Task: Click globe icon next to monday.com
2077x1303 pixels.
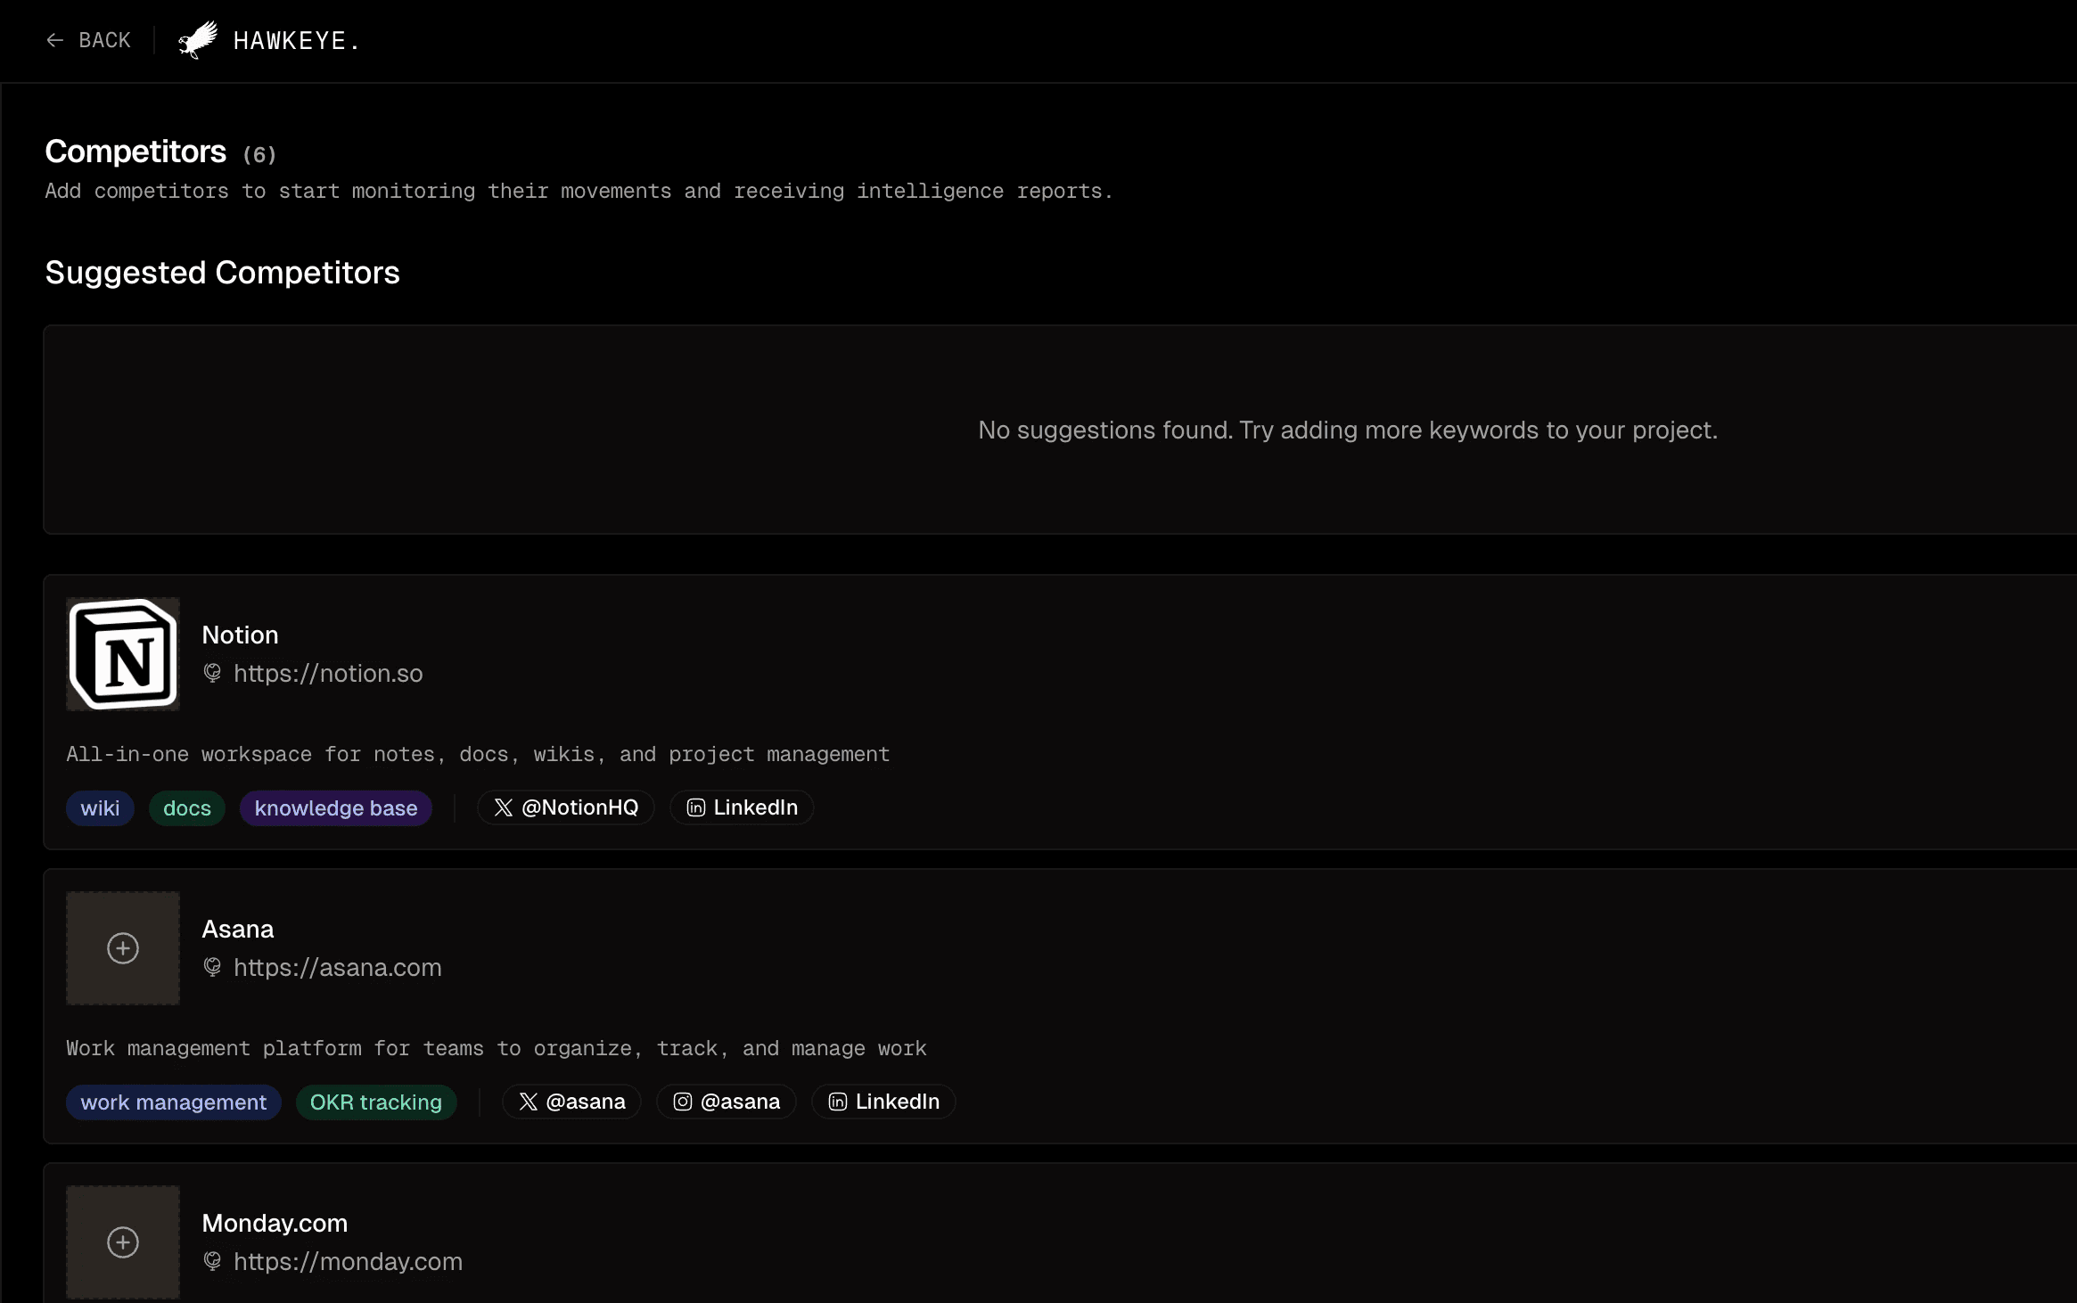Action: 212,1261
